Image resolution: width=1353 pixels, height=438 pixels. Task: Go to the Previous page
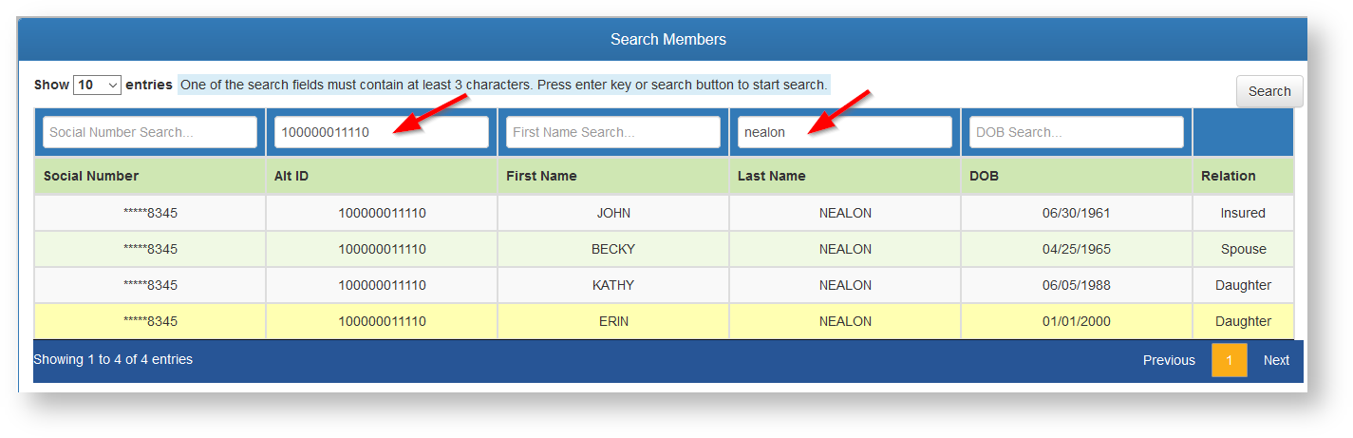1169,360
